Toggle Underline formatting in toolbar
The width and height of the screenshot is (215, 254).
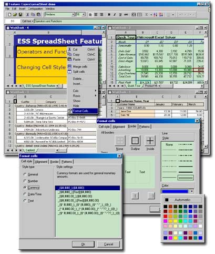point(120,15)
